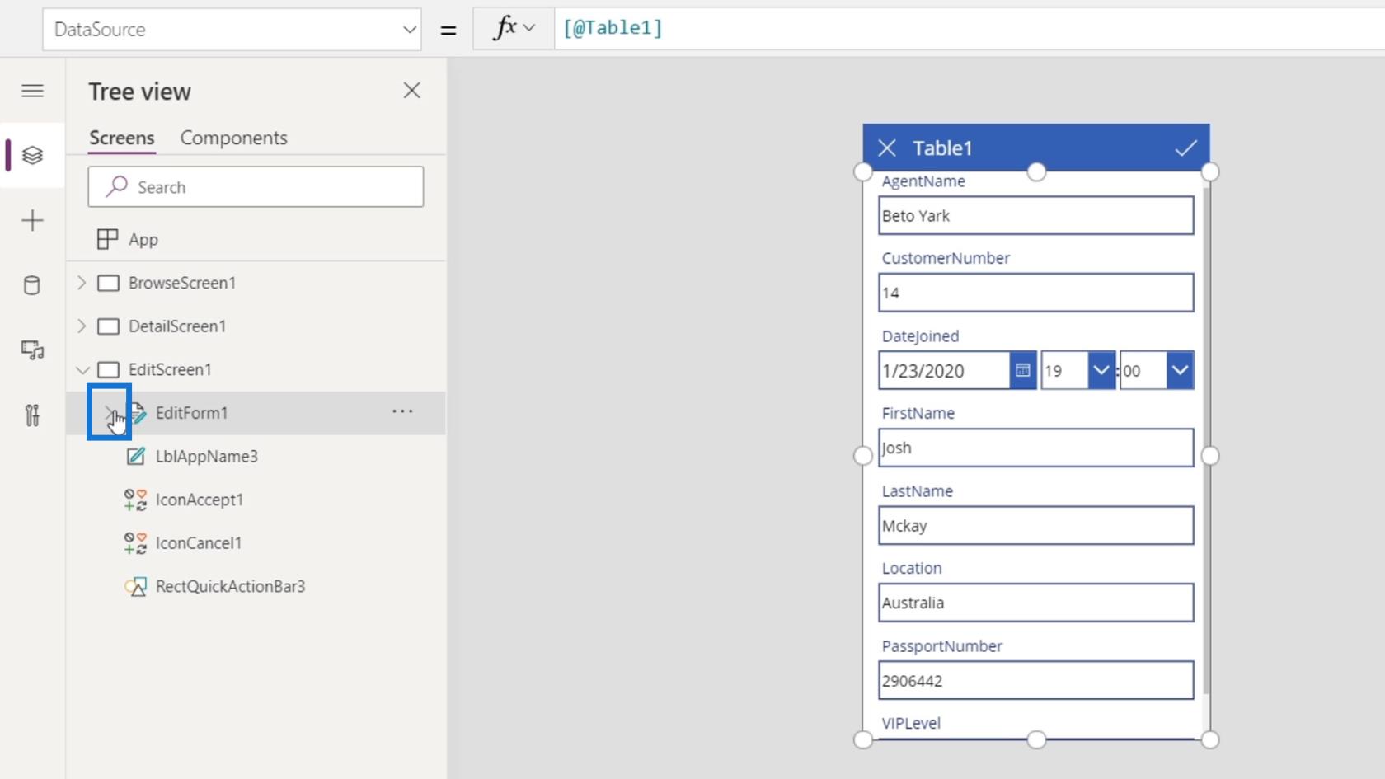Open the DateJoined calendar picker icon
Viewport: 1385px width, 779px height.
coord(1023,371)
